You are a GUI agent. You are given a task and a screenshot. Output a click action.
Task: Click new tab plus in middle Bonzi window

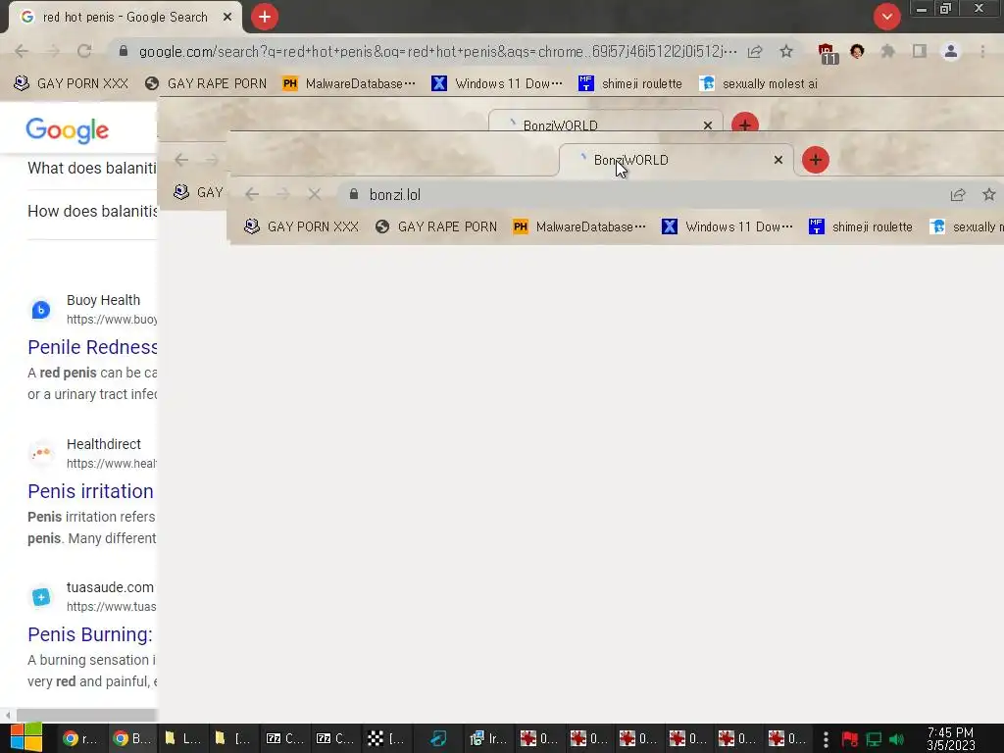[x=745, y=123]
